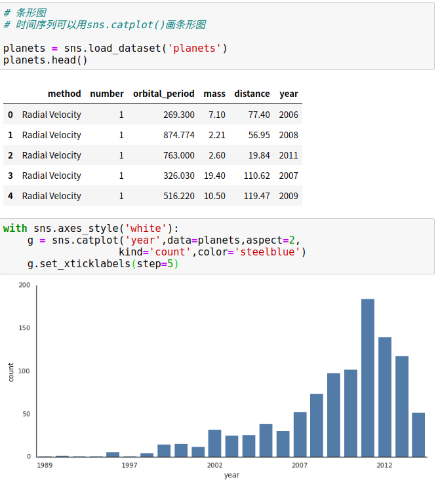This screenshot has width=440, height=486.
Task: Click the bar above the 2007 tick
Action: (x=300, y=434)
